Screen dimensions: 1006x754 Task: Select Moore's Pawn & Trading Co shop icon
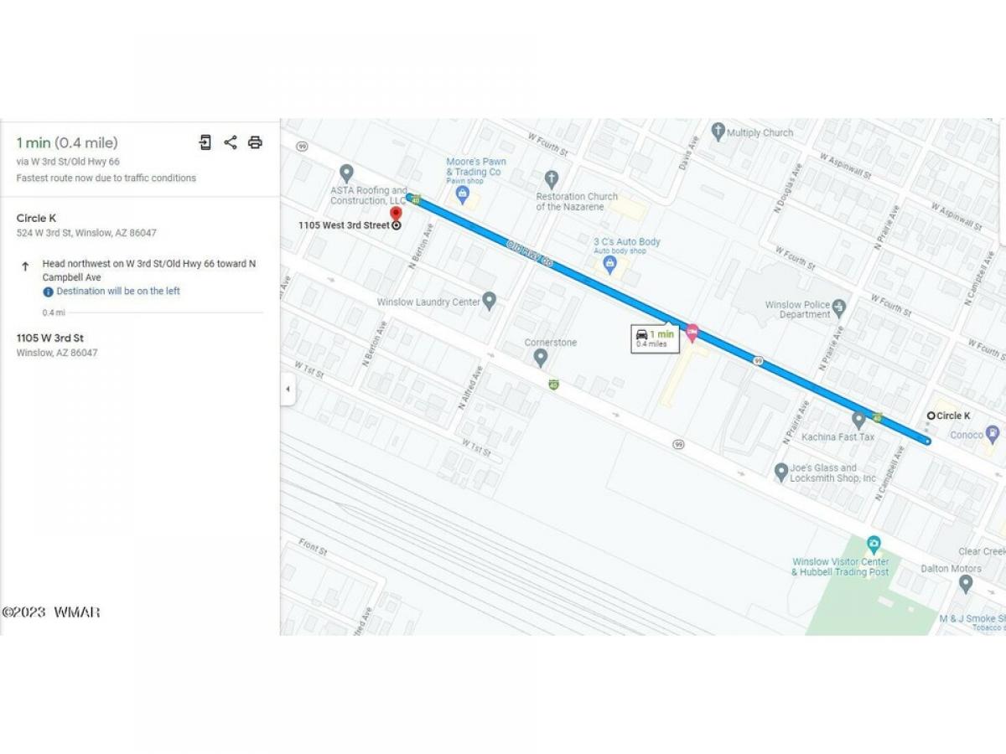461,194
